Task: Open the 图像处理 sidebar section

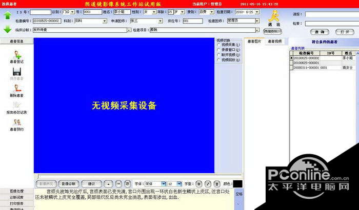Action: click(17, 191)
